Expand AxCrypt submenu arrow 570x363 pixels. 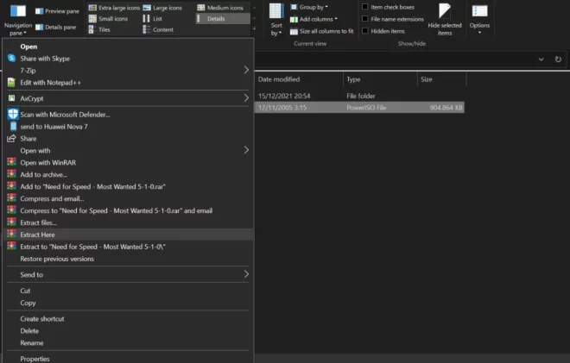click(246, 97)
